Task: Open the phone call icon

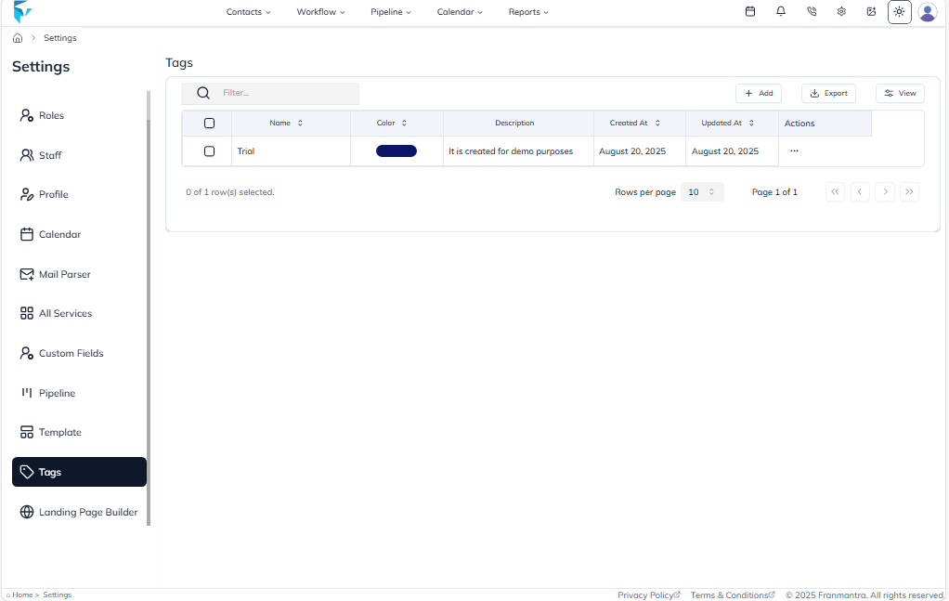Action: tap(812, 12)
